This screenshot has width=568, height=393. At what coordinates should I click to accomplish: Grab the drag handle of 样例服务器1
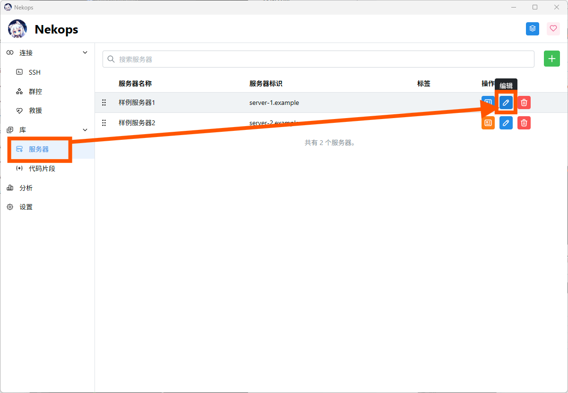(104, 103)
